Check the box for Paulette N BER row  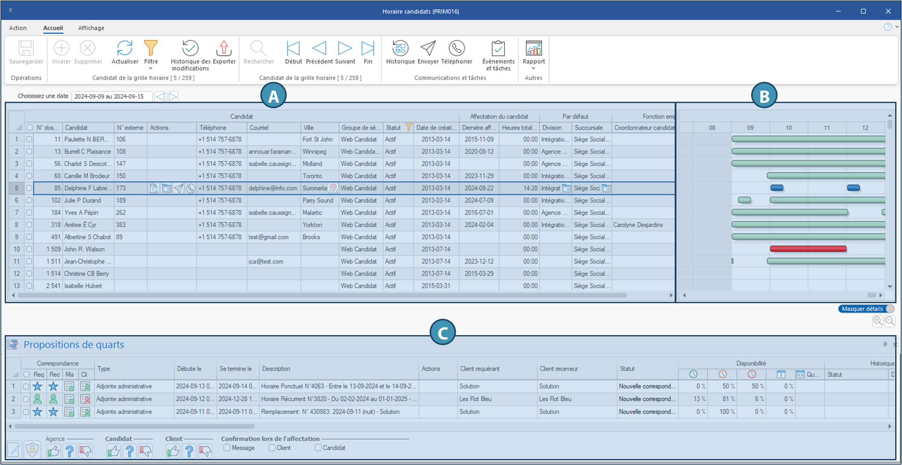click(x=29, y=139)
